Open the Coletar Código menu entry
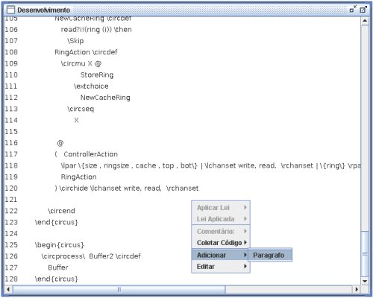 (221, 243)
